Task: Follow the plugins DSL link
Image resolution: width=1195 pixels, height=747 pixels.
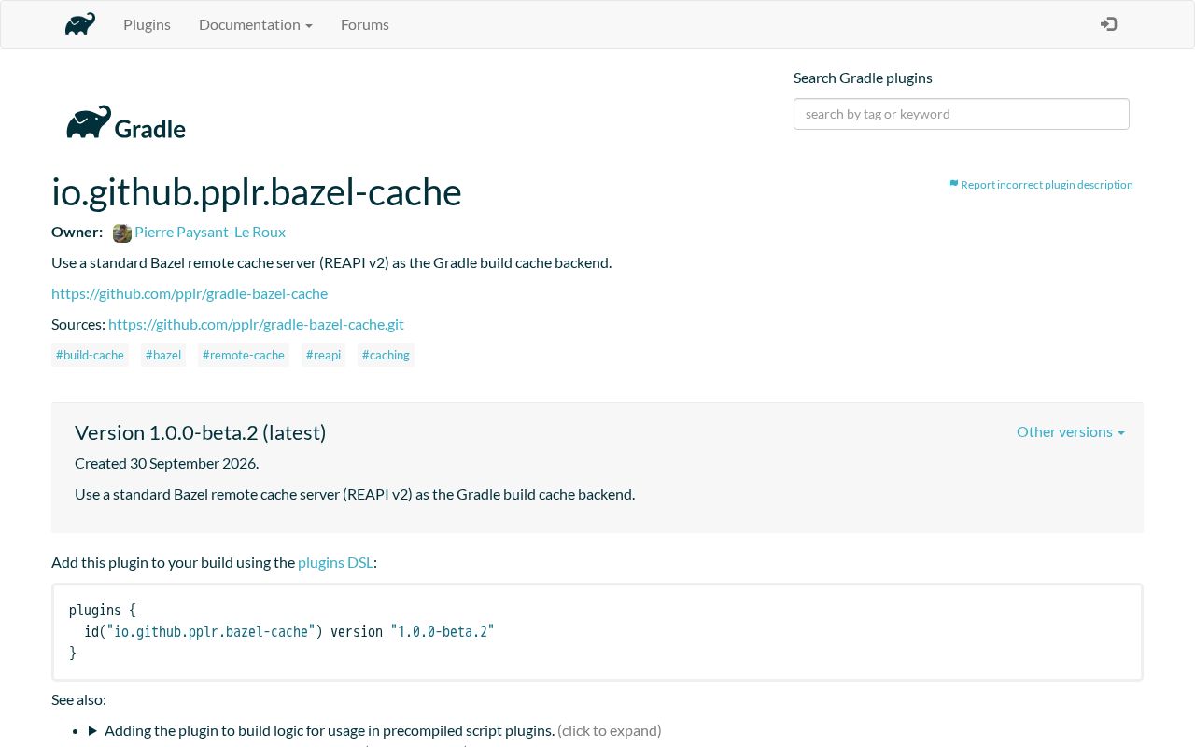Action: (335, 562)
